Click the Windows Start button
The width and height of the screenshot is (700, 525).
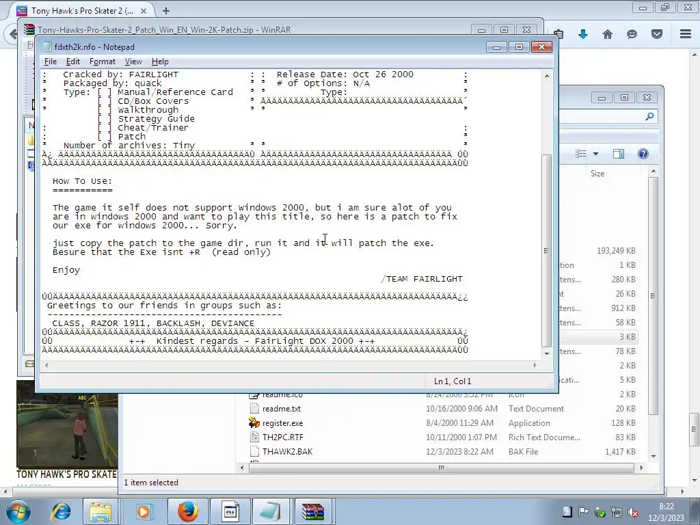coord(18,511)
